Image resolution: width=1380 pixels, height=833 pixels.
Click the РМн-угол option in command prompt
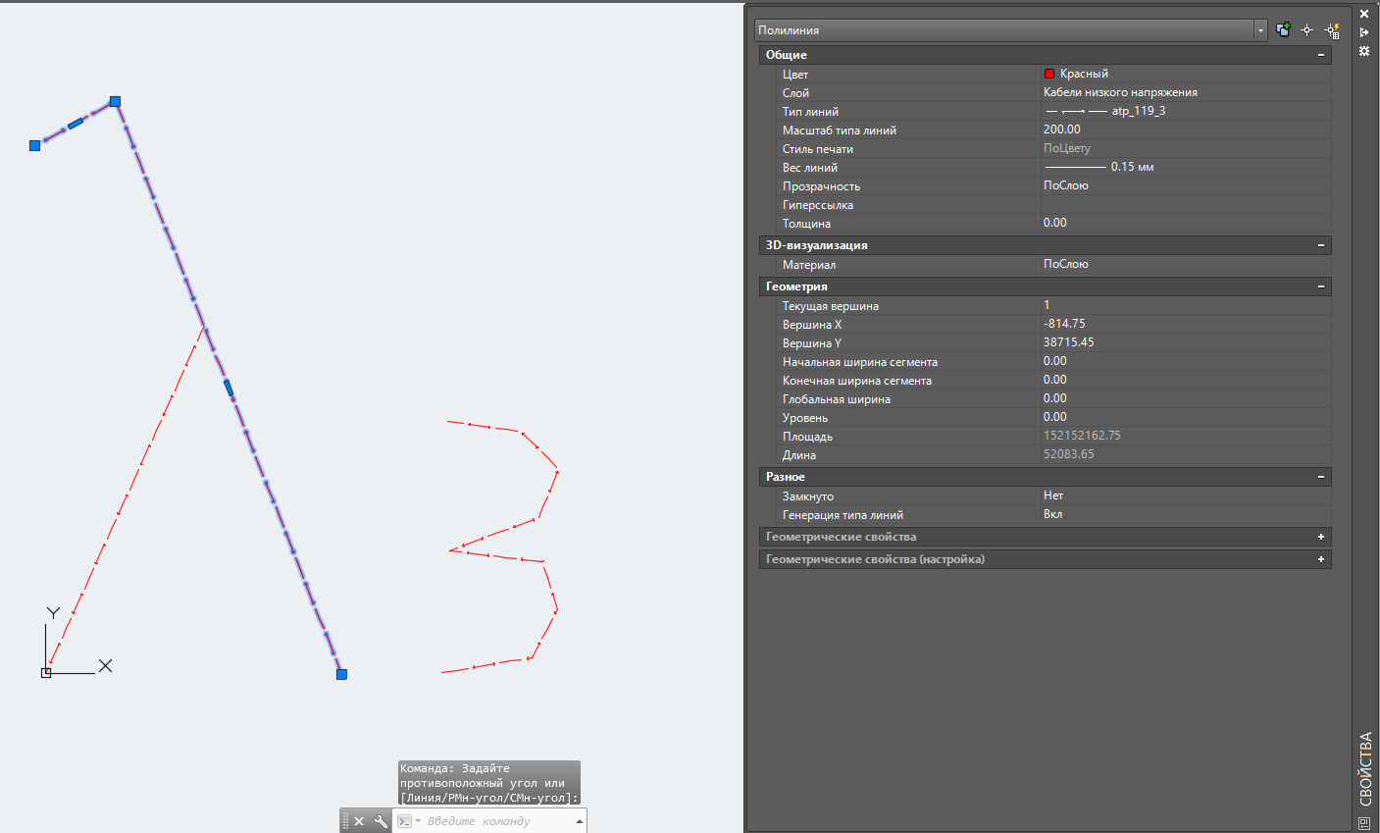(x=478, y=798)
